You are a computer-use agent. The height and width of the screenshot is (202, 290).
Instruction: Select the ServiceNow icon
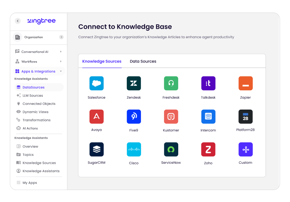171,149
